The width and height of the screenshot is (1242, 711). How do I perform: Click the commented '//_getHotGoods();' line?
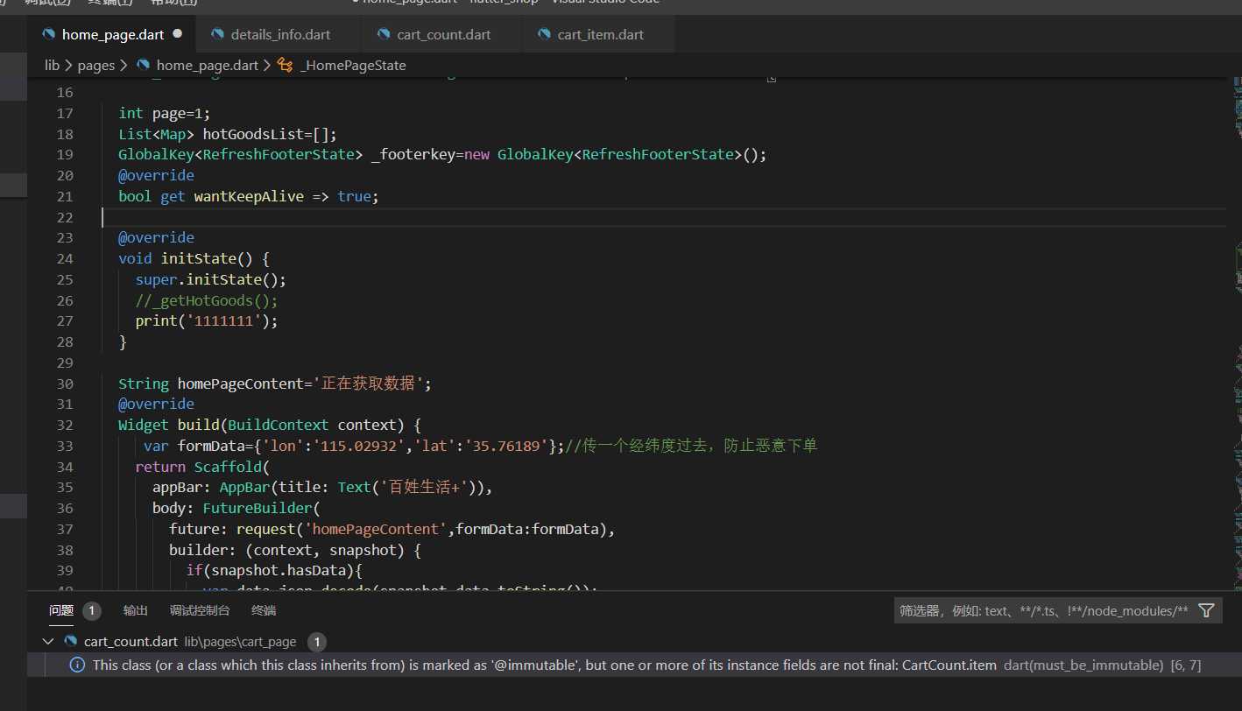click(x=207, y=300)
